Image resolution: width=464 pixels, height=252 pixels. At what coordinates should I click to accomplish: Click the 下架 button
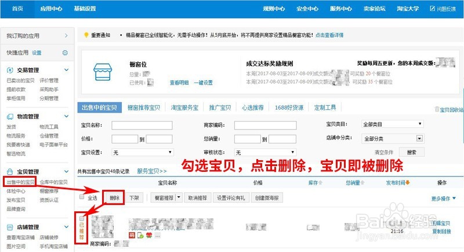pyautogui.click(x=134, y=197)
